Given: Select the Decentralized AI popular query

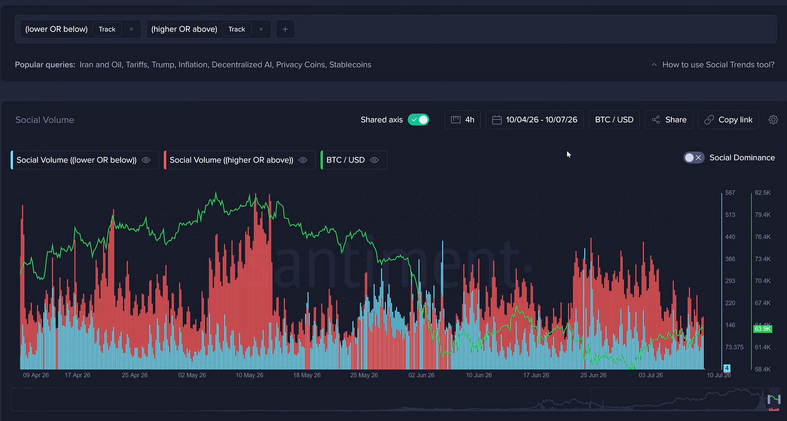Looking at the screenshot, I should (x=242, y=65).
